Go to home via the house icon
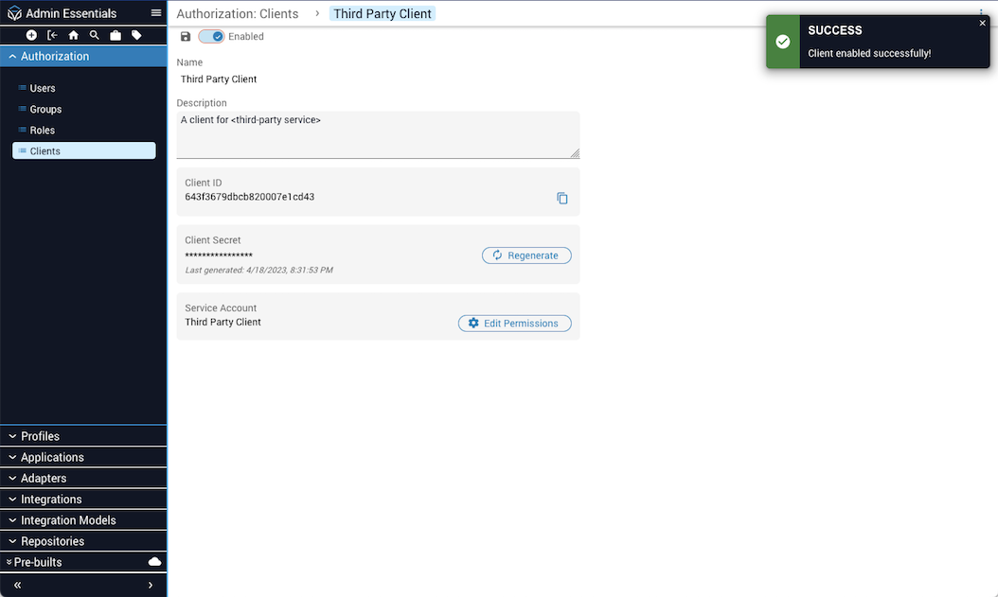The image size is (998, 597). (73, 35)
